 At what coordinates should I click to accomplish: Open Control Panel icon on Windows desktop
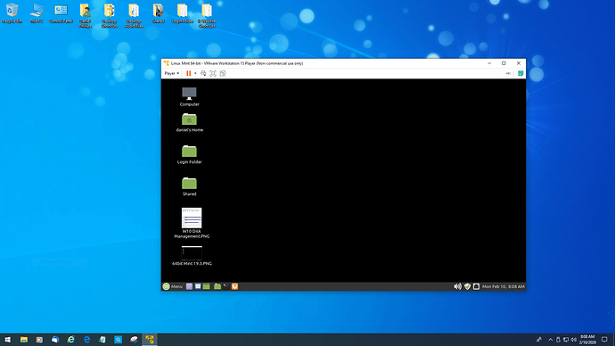61,13
